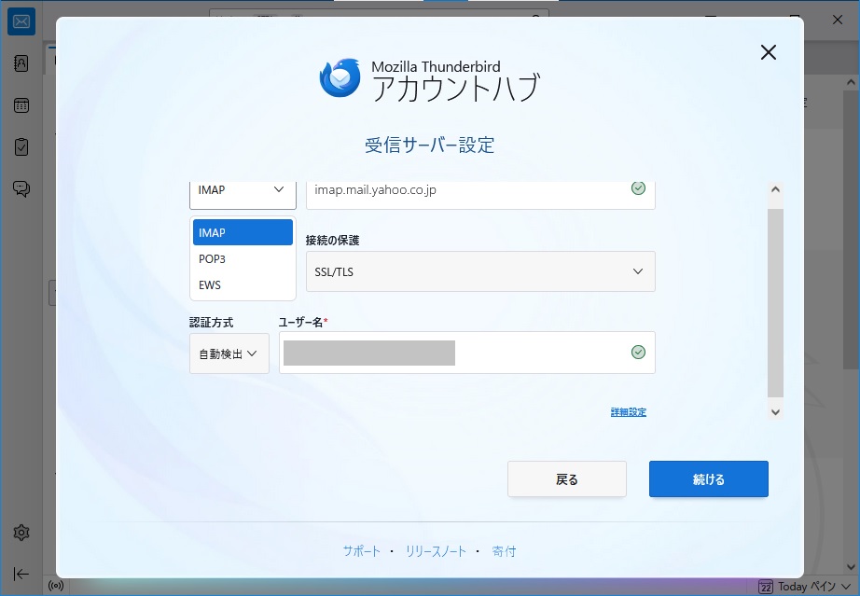This screenshot has width=860, height=596.
Task: Open the 詳細設定 link
Action: click(x=628, y=412)
